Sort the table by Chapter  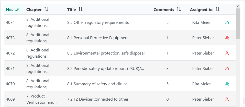(46, 9)
